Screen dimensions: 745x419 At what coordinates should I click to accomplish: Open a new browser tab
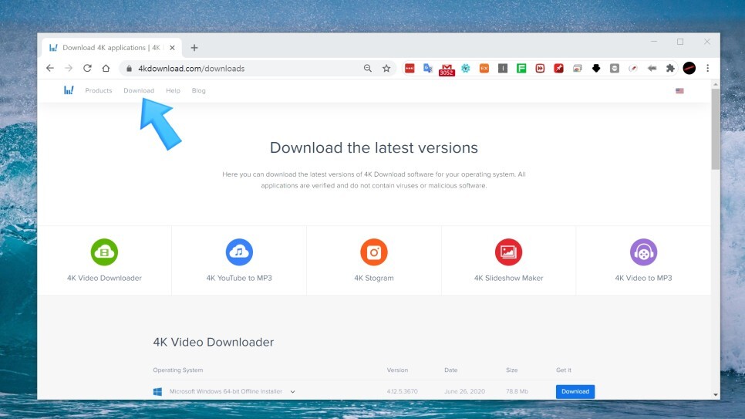194,48
